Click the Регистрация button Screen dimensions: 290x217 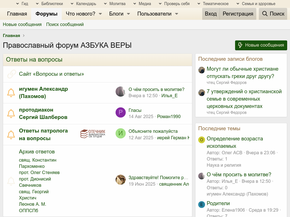(238, 14)
